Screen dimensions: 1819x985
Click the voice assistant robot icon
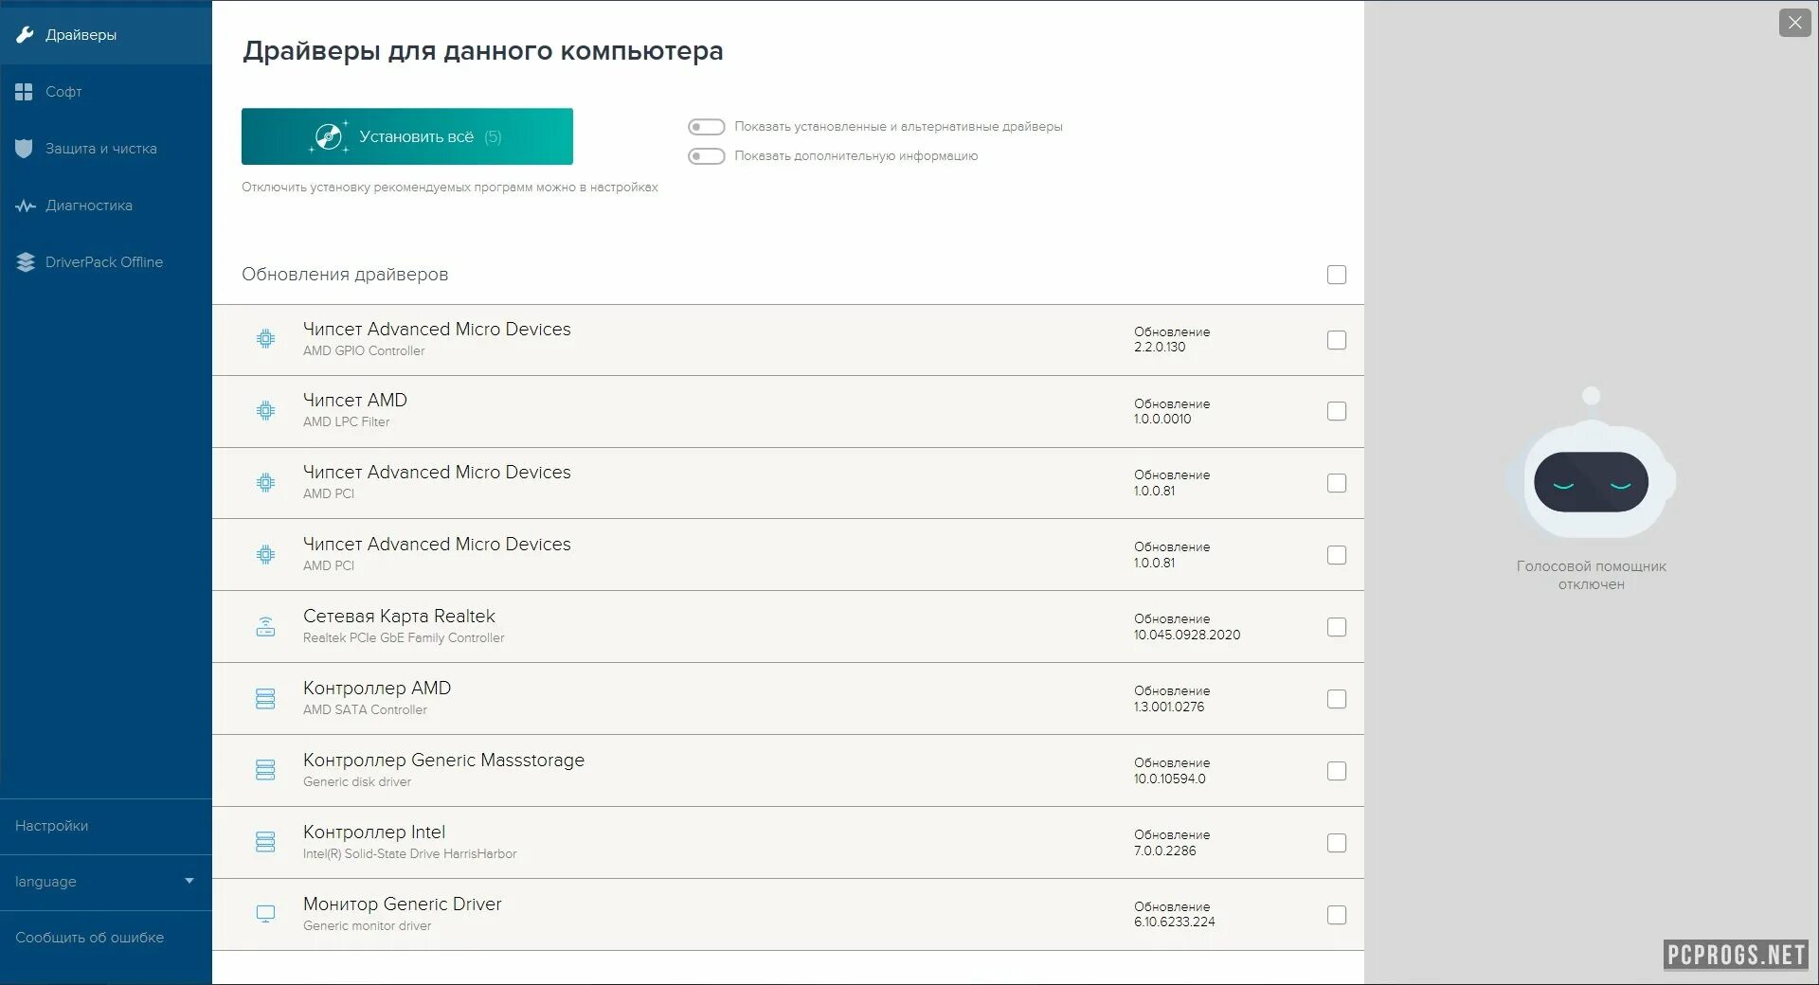[1592, 483]
